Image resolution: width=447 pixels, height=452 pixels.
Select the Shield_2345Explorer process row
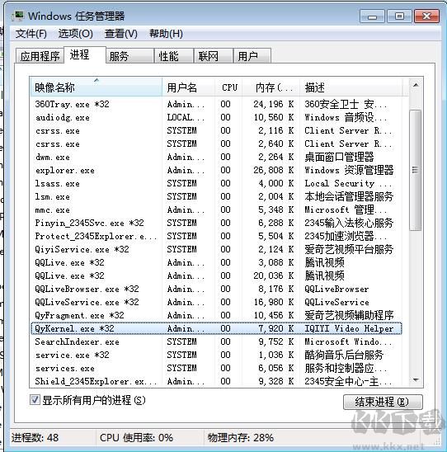pyautogui.click(x=216, y=381)
